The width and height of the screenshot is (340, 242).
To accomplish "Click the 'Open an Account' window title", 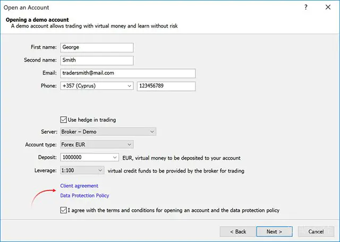I will coord(26,7).
